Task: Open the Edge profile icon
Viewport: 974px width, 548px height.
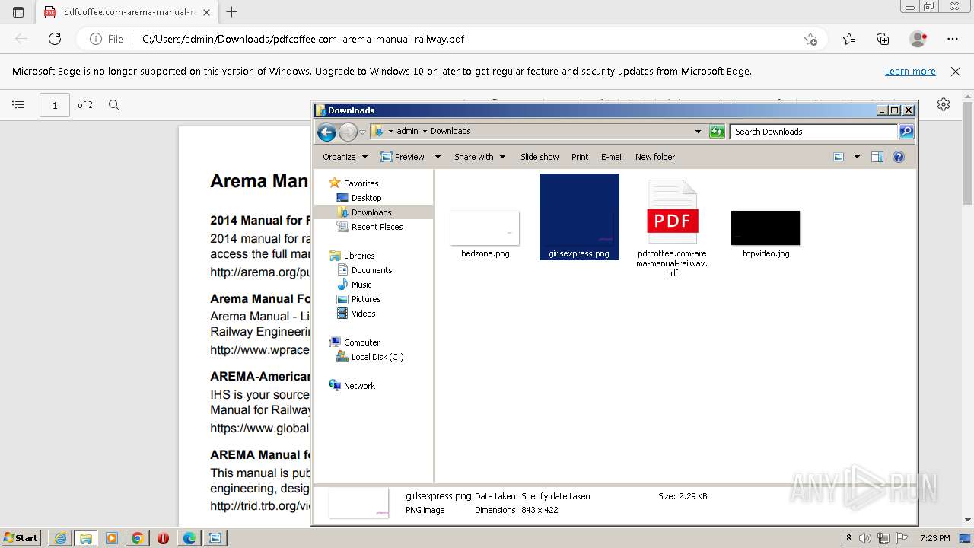Action: [918, 39]
